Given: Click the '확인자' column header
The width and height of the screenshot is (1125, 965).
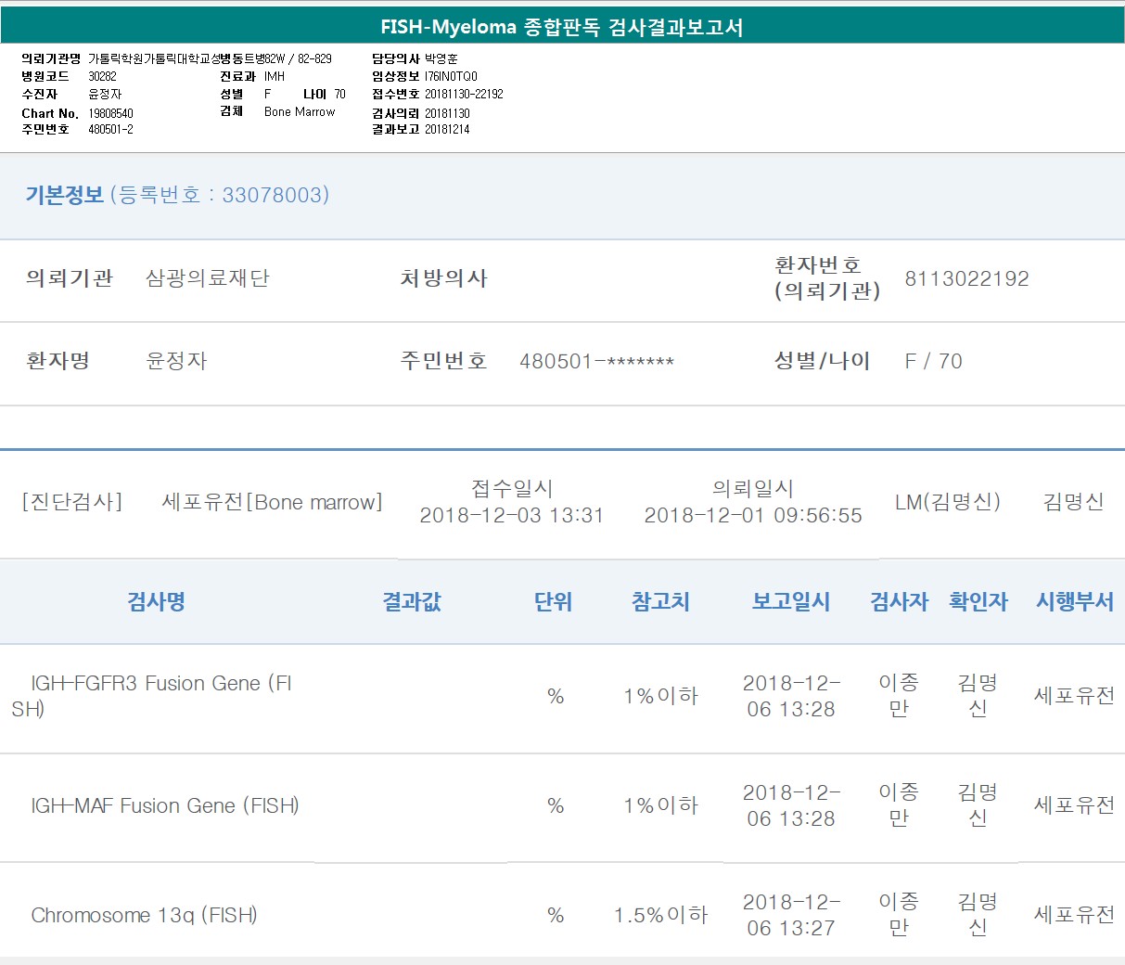Looking at the screenshot, I should [978, 601].
